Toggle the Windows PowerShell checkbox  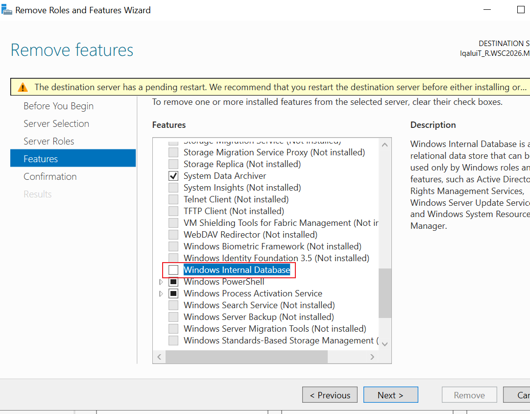tap(173, 282)
